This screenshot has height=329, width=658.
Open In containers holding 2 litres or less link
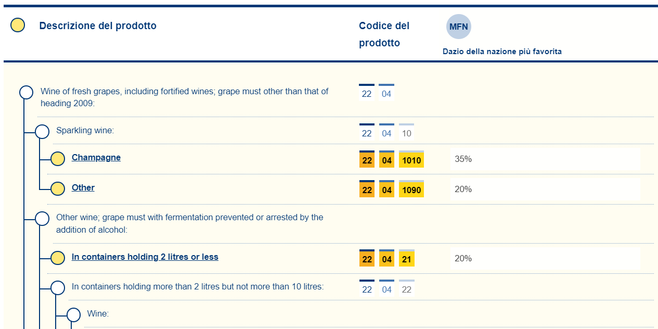click(145, 257)
